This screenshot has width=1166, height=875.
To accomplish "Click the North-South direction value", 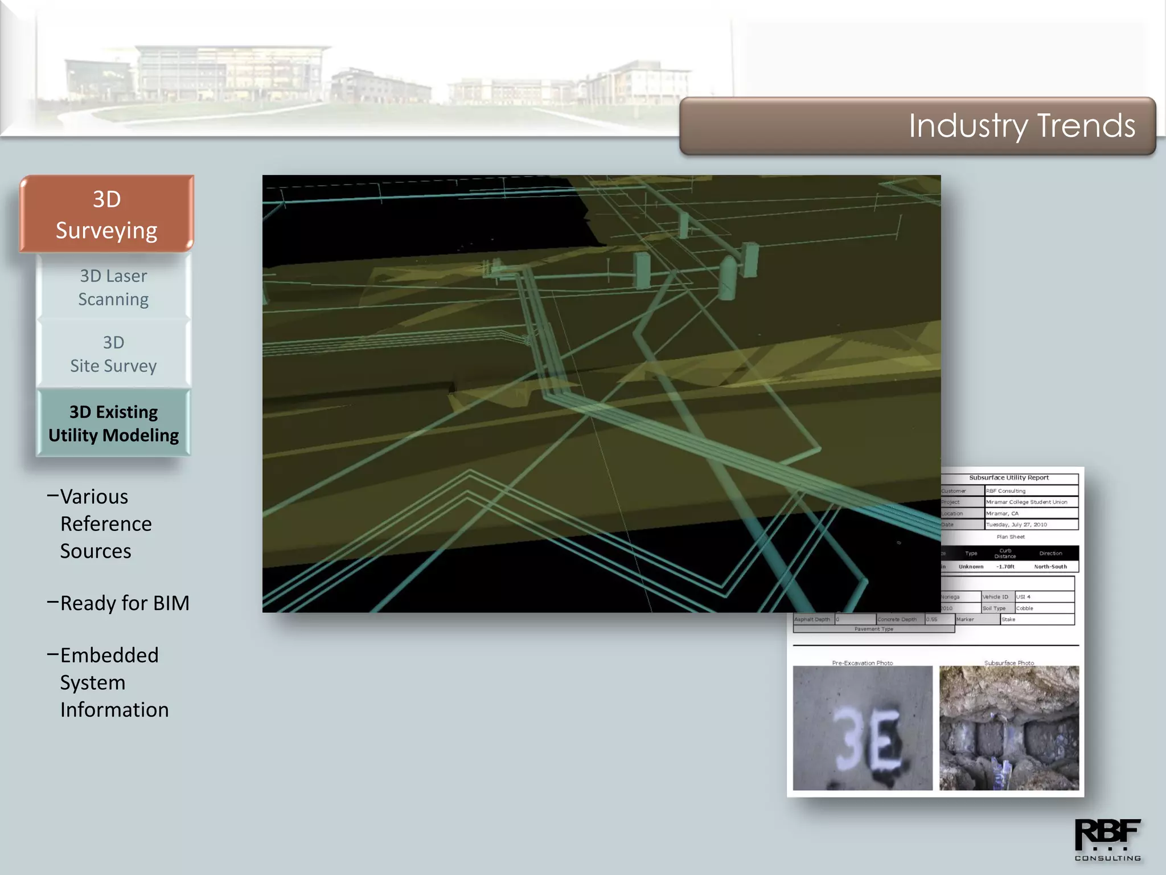I will [x=1050, y=567].
